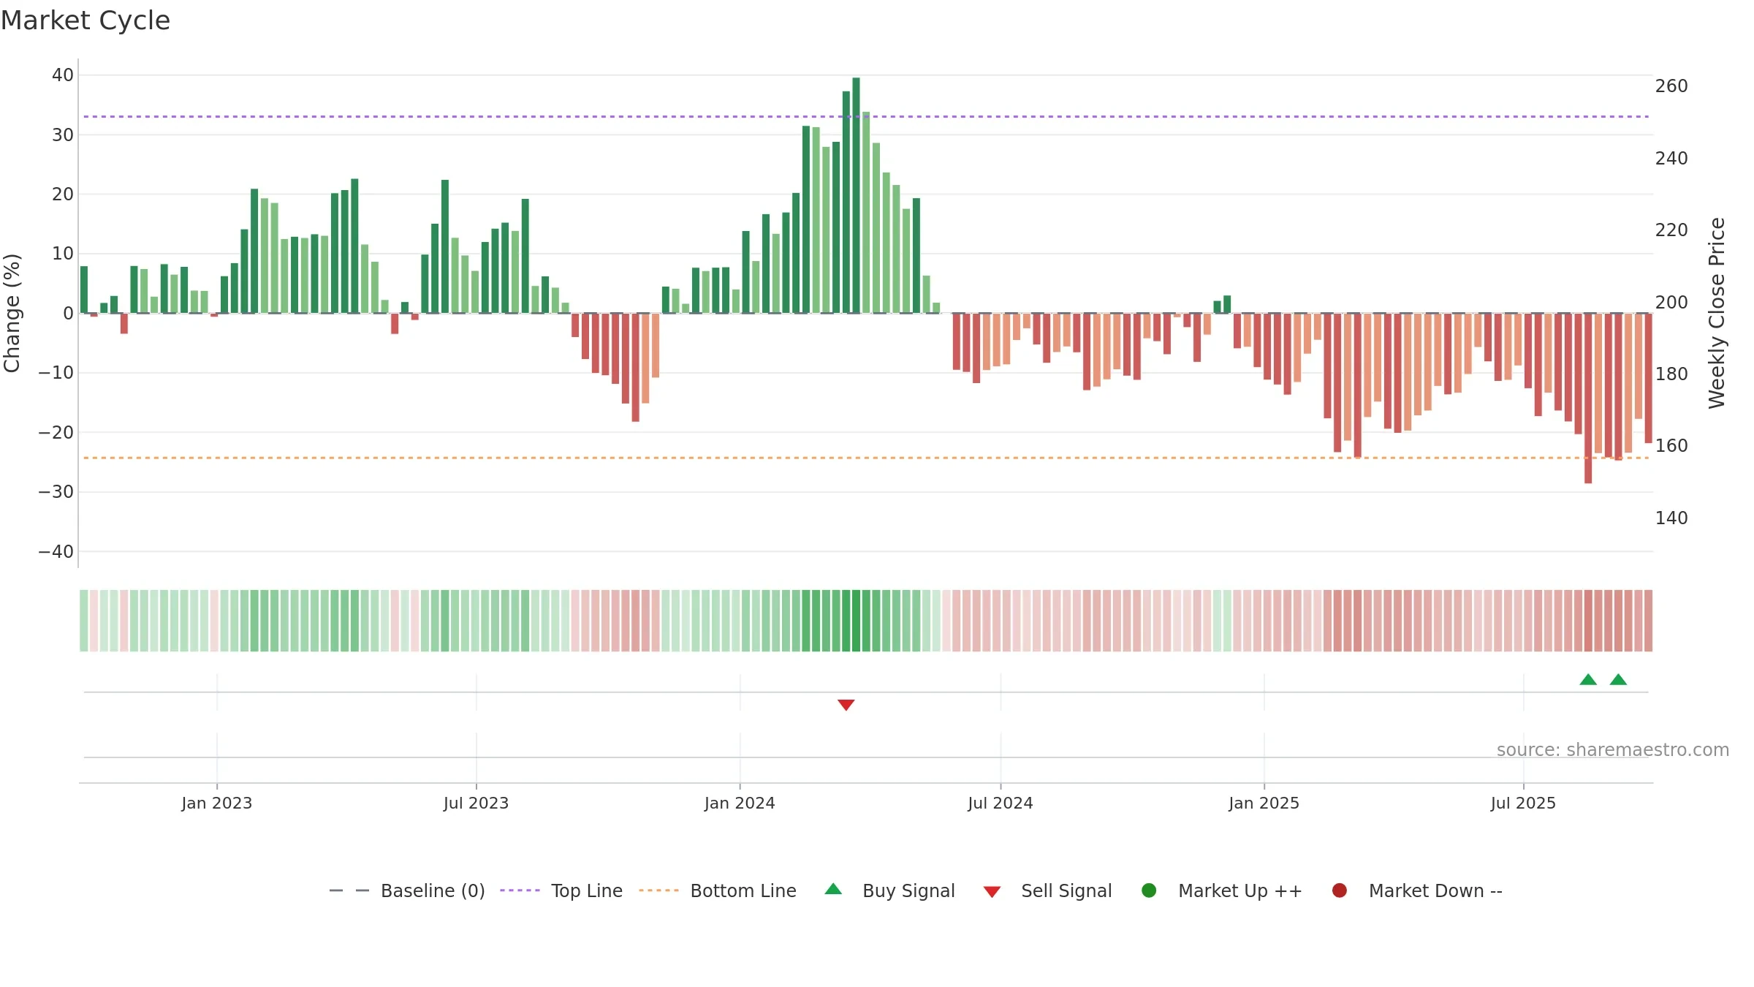
Task: Click the −30 tick on Change axis
Action: 56,492
